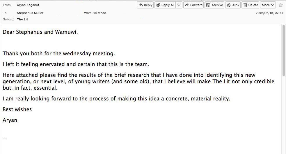Viewport: 286px width, 154px height.
Task: Click the Reply button
Action: coord(145,5)
